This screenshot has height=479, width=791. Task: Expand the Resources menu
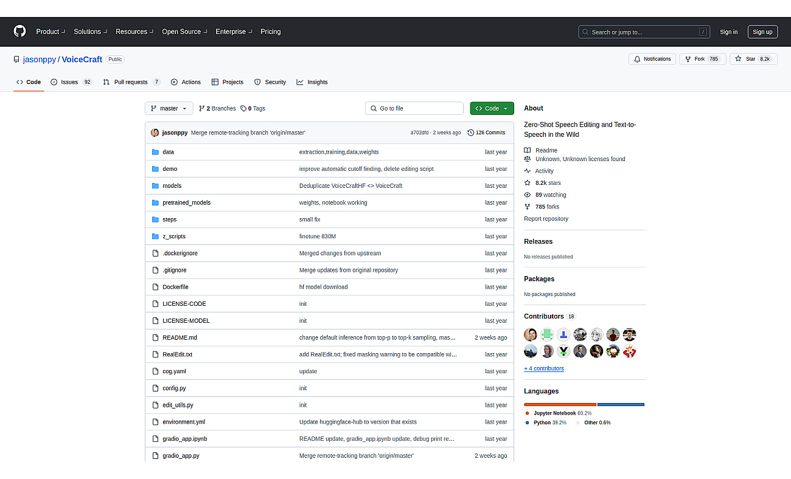(134, 32)
